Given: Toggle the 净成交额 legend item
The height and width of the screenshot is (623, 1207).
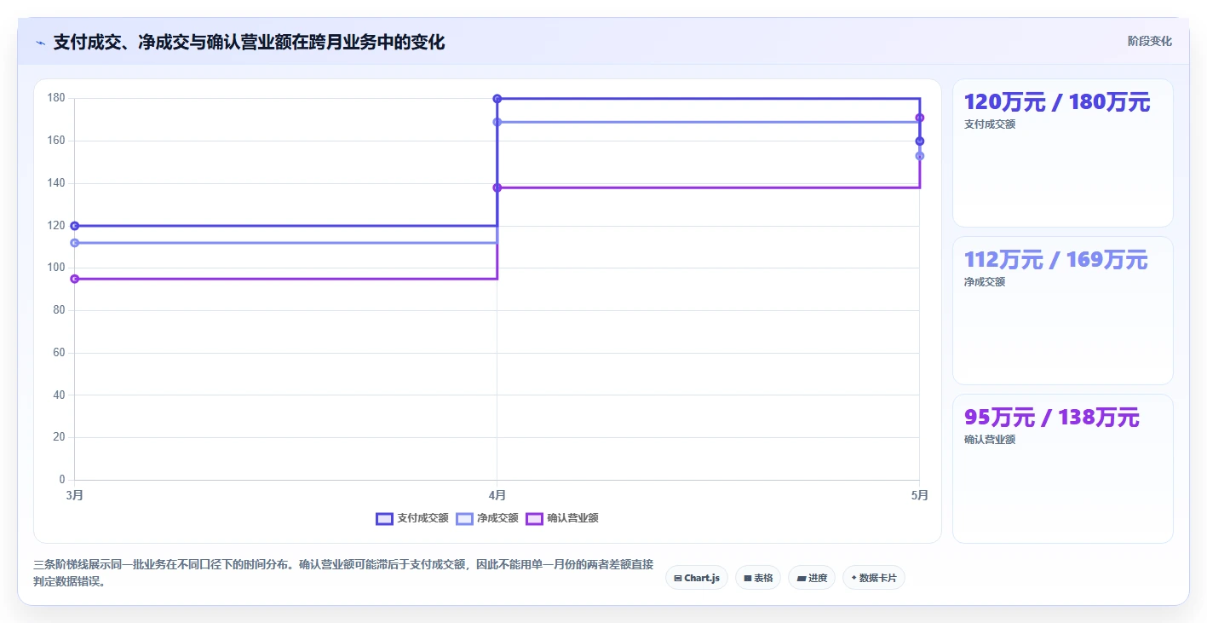Looking at the screenshot, I should coord(487,518).
